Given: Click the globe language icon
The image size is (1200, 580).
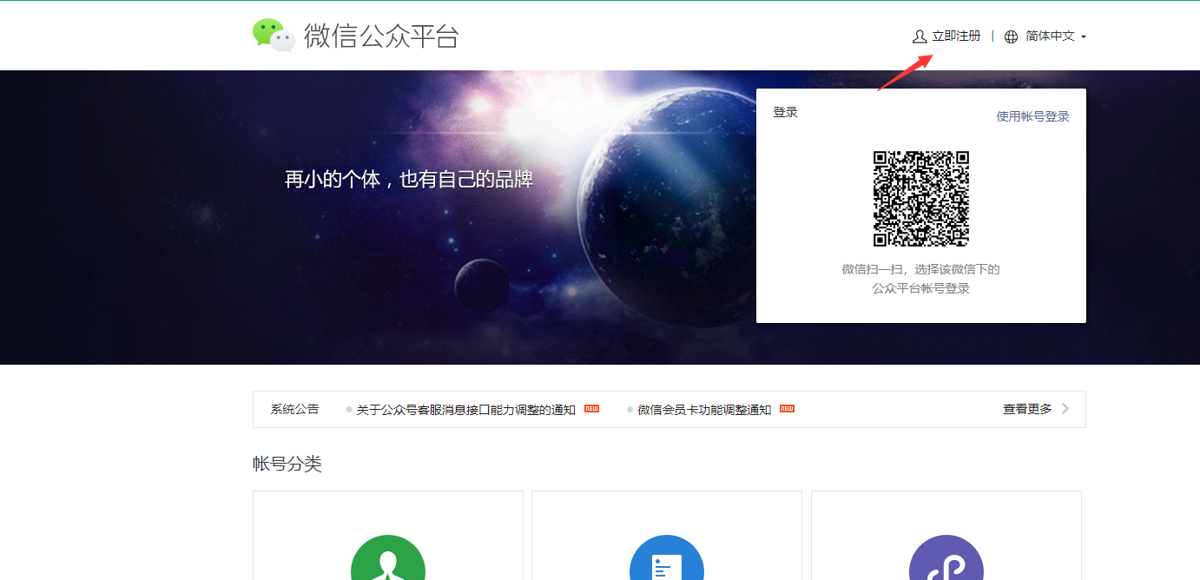Looking at the screenshot, I should point(1011,36).
